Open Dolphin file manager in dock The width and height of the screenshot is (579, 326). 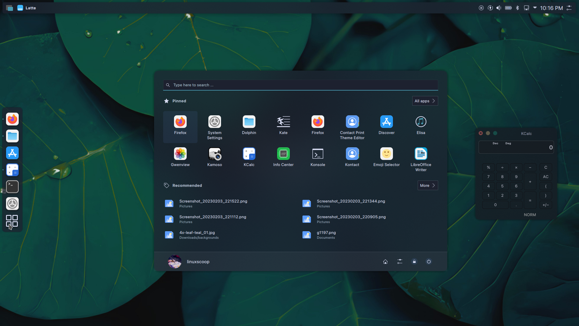(12, 136)
